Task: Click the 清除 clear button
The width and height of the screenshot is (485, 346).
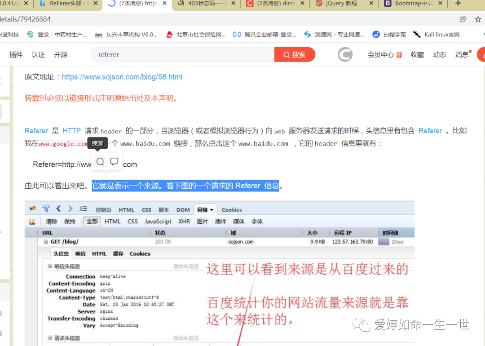Action: (x=51, y=222)
